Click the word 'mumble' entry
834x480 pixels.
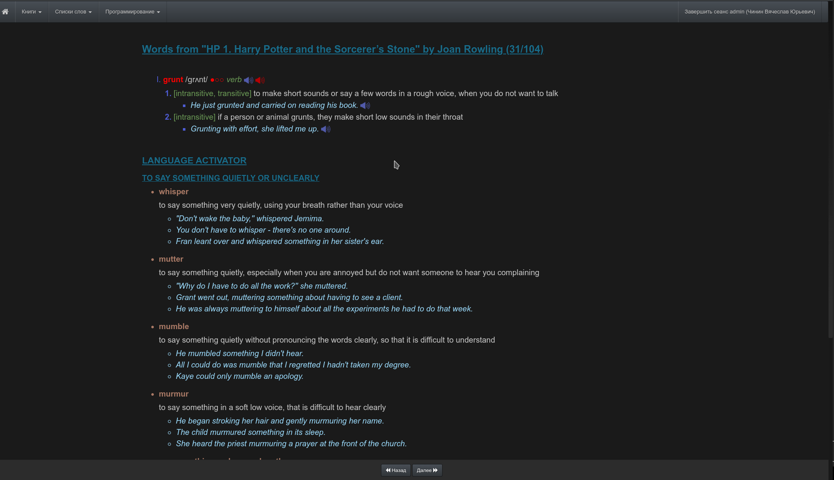click(x=174, y=327)
